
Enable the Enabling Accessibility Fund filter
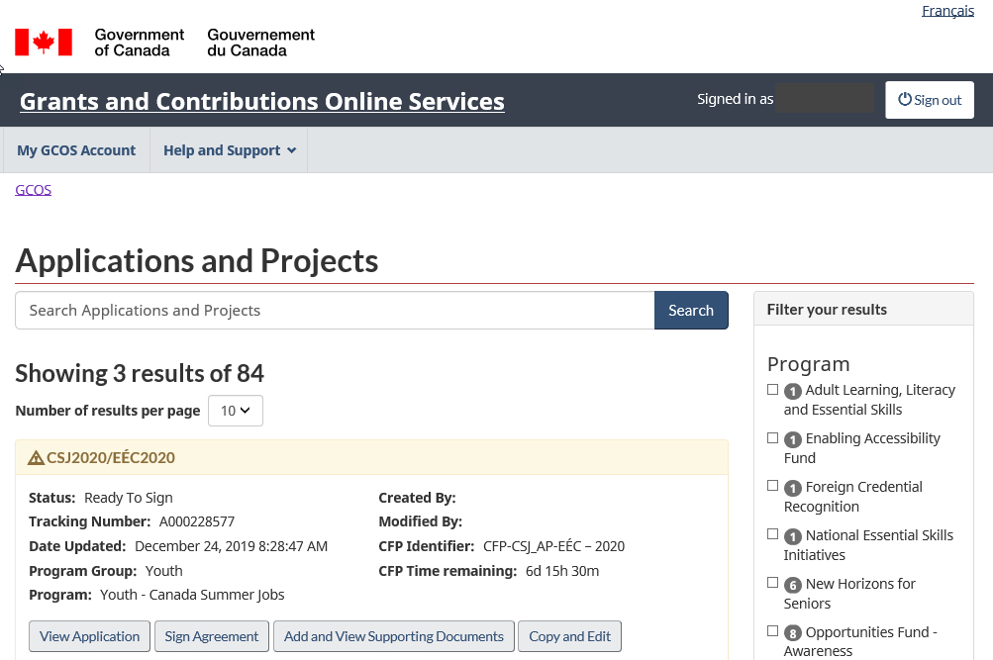(x=773, y=438)
